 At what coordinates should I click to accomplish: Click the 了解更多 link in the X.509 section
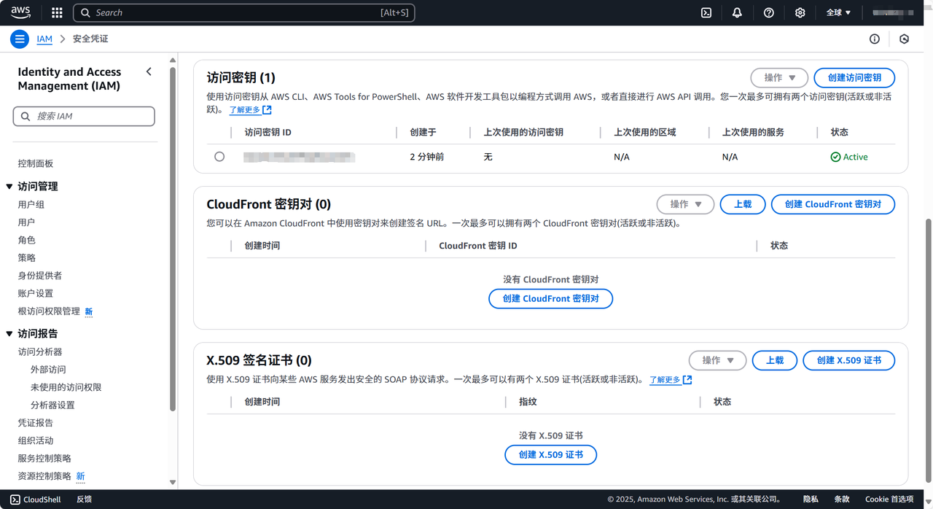tap(665, 380)
